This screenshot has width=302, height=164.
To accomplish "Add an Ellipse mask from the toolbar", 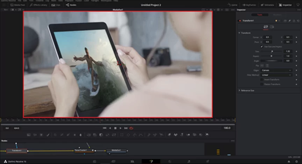I will pyautogui.click(x=128, y=135).
